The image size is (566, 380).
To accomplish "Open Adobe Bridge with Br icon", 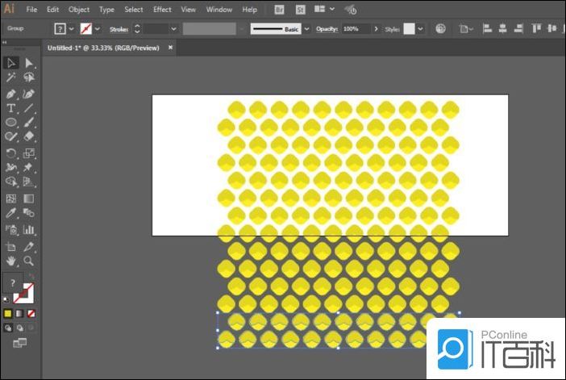I will [279, 10].
